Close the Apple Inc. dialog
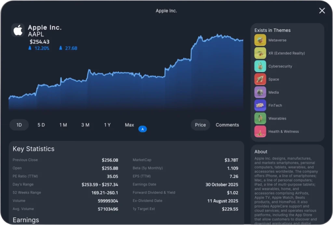The height and width of the screenshot is (225, 333). click(x=322, y=11)
